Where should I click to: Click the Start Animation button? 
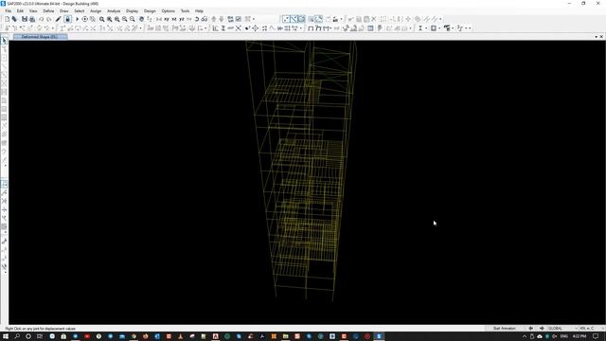505,329
